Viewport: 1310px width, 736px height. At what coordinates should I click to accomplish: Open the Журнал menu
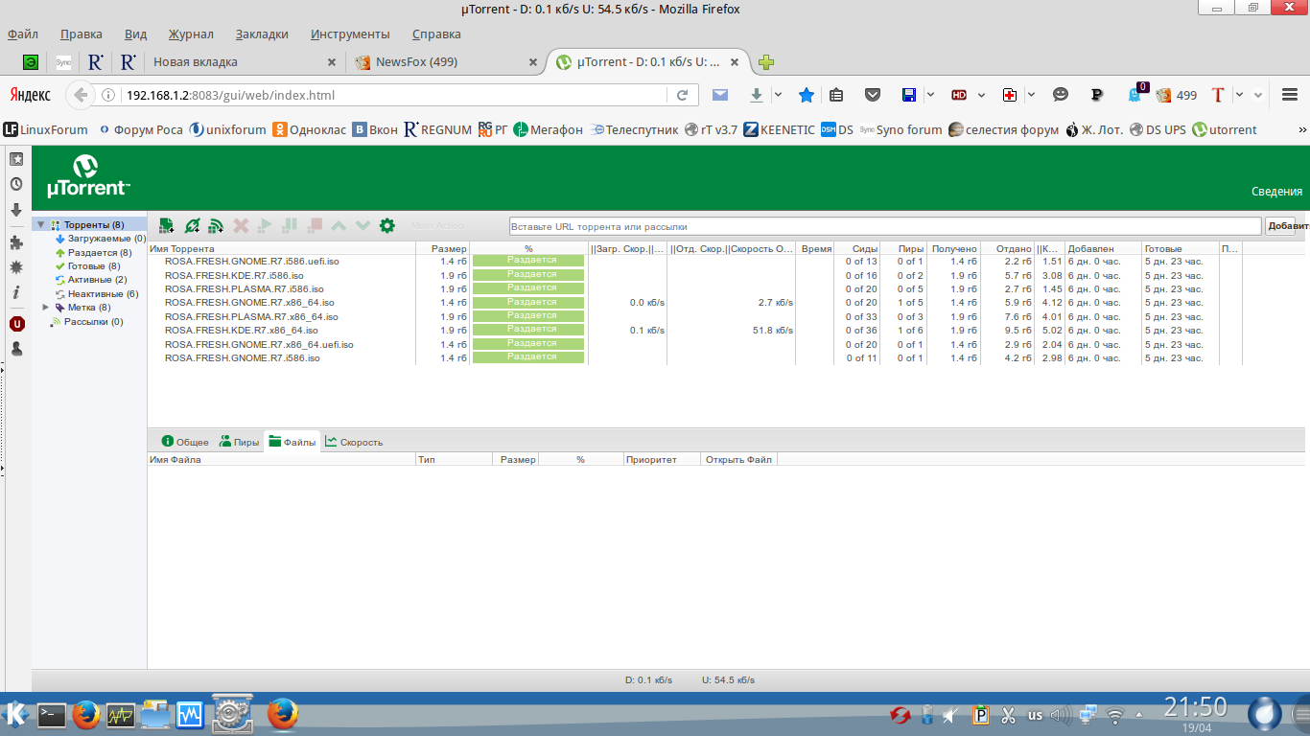pyautogui.click(x=191, y=34)
